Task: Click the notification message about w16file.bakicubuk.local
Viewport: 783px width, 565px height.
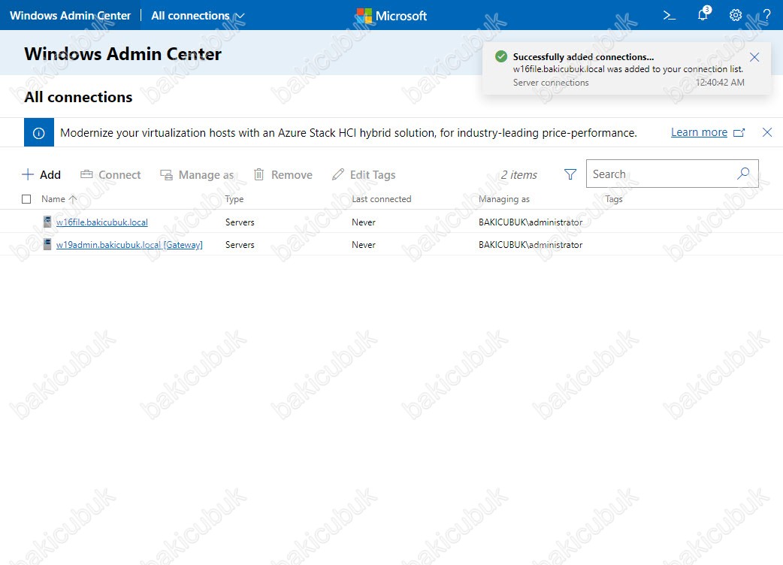Action: click(x=628, y=69)
